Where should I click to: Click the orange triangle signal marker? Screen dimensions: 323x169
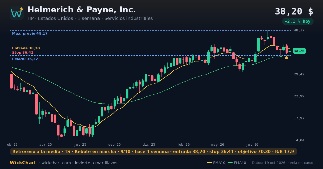point(286,57)
